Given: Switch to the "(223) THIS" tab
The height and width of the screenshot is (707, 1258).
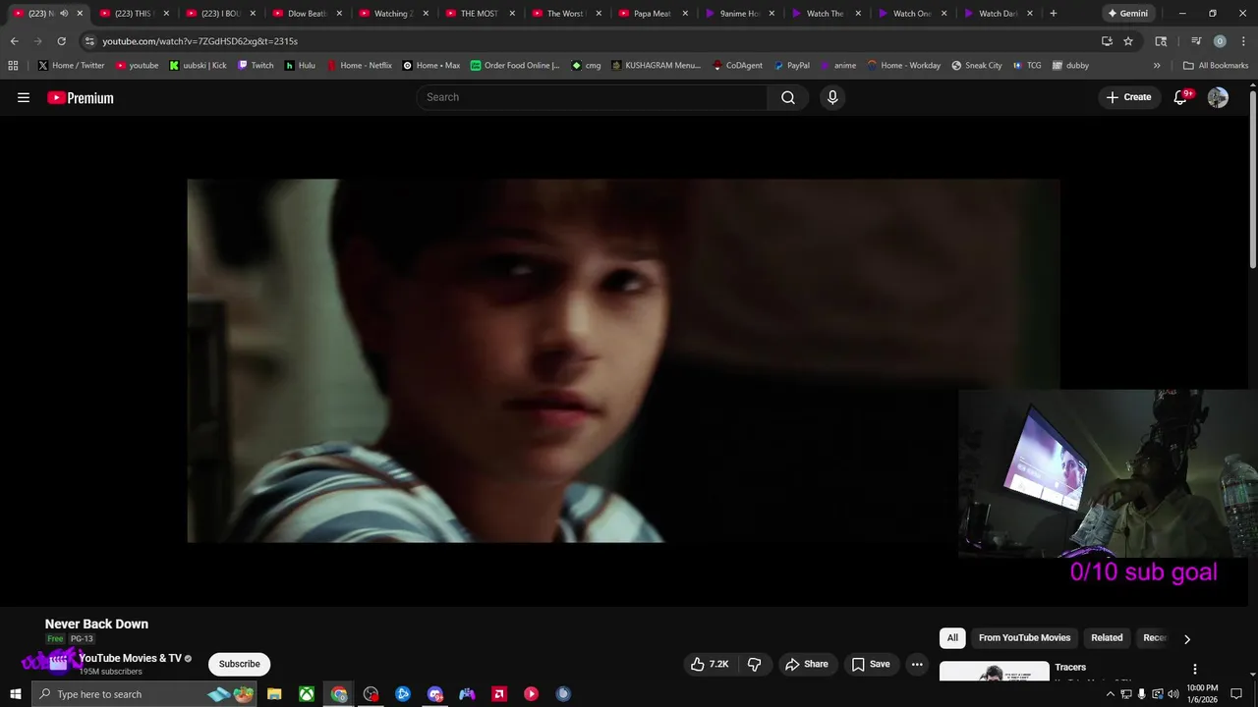Looking at the screenshot, I should click(133, 14).
